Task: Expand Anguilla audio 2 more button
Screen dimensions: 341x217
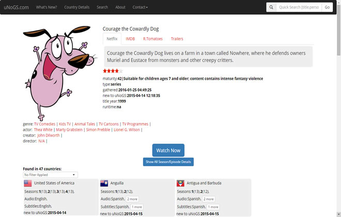Action: 132,199
